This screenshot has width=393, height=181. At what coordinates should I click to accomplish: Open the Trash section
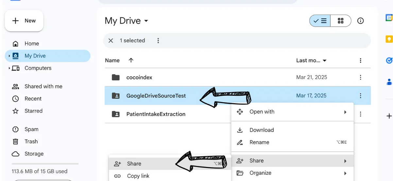[x=31, y=141]
